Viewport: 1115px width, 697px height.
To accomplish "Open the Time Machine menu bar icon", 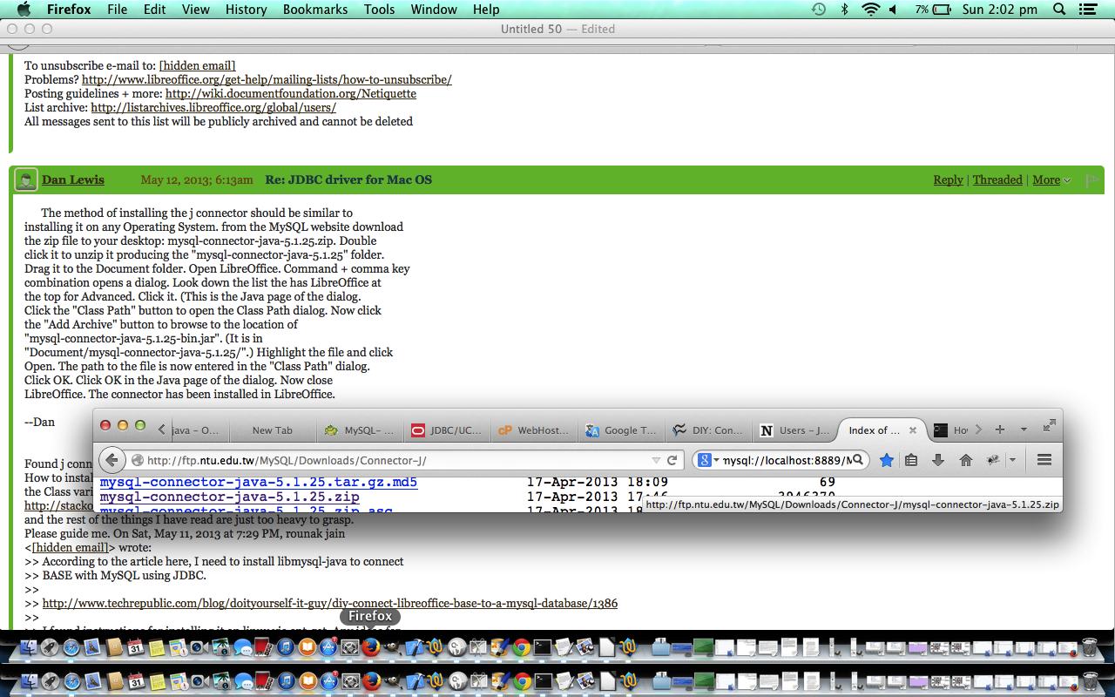I will click(x=819, y=10).
